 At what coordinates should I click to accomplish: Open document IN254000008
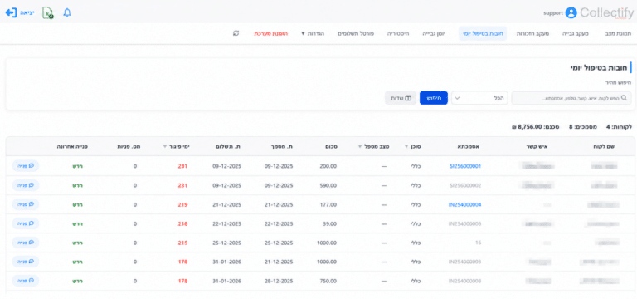pos(465,281)
